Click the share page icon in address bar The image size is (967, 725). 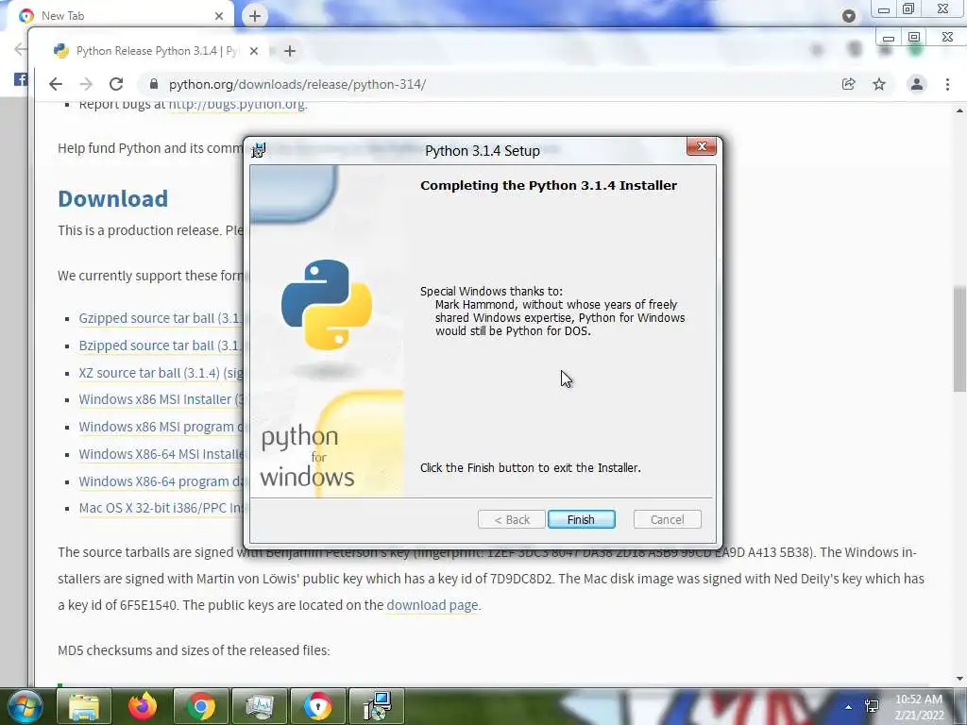coord(849,84)
